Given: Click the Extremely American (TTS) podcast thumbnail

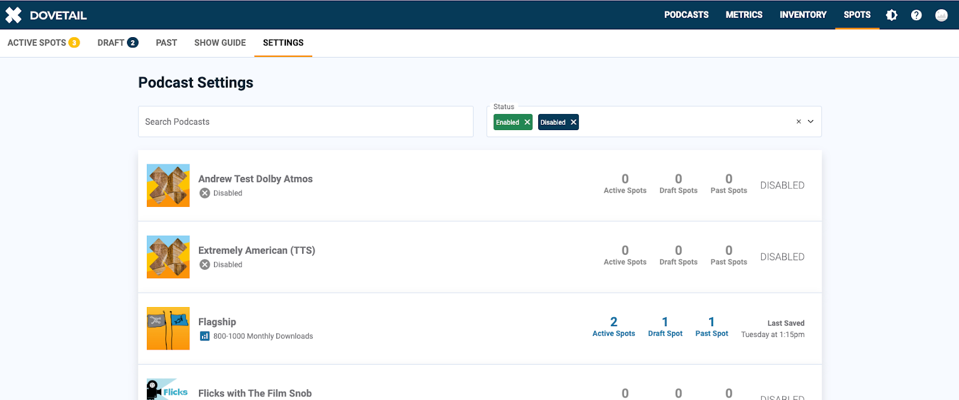Looking at the screenshot, I should tap(168, 257).
